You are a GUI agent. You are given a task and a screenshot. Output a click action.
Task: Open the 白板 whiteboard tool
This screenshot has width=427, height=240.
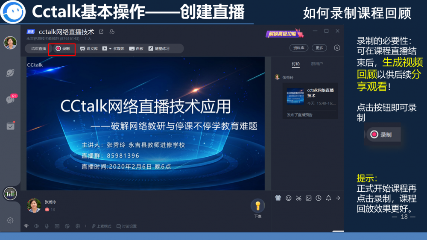[136, 49]
